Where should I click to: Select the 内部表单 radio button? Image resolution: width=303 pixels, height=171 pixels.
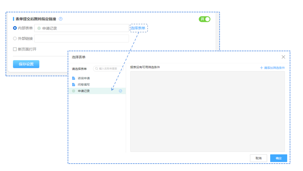(x=15, y=28)
